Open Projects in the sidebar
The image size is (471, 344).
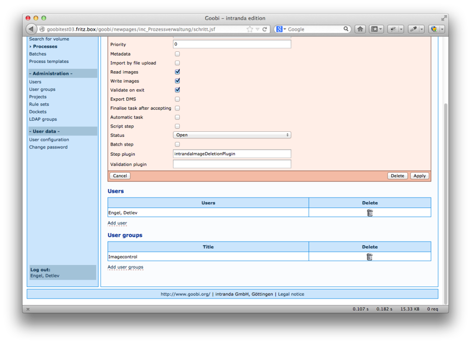pyautogui.click(x=38, y=97)
